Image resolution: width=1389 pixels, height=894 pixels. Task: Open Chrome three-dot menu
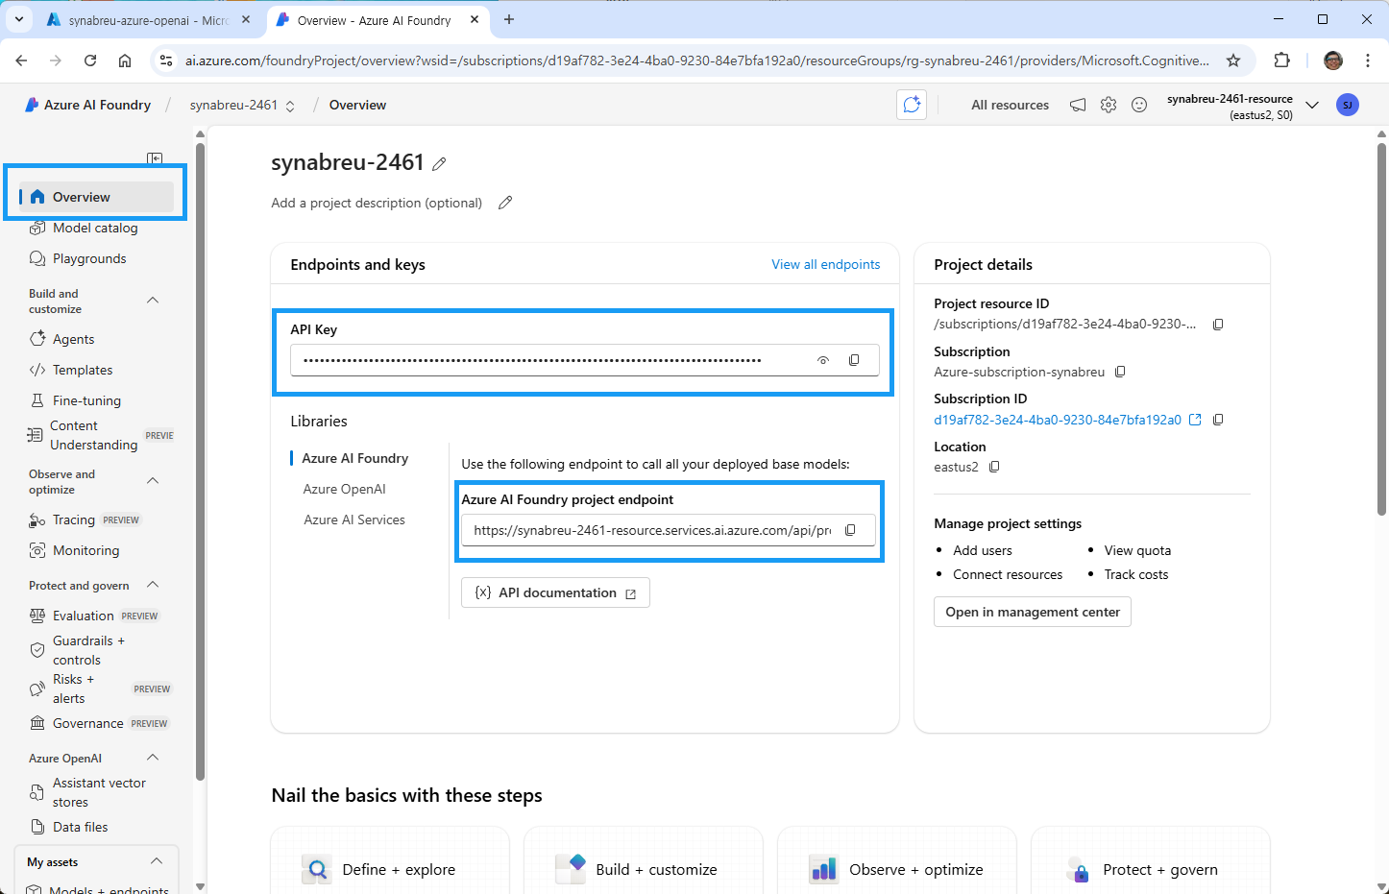(x=1368, y=60)
